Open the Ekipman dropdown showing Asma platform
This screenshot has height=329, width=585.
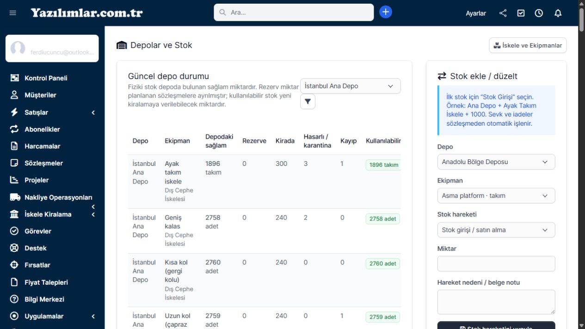point(496,196)
